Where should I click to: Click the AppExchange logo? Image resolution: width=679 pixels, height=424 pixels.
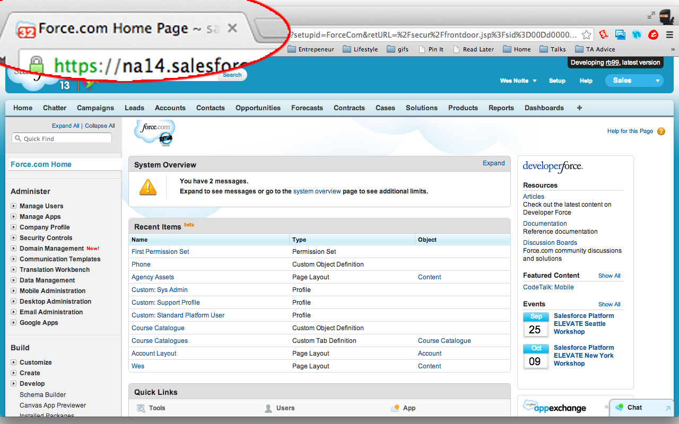555,407
